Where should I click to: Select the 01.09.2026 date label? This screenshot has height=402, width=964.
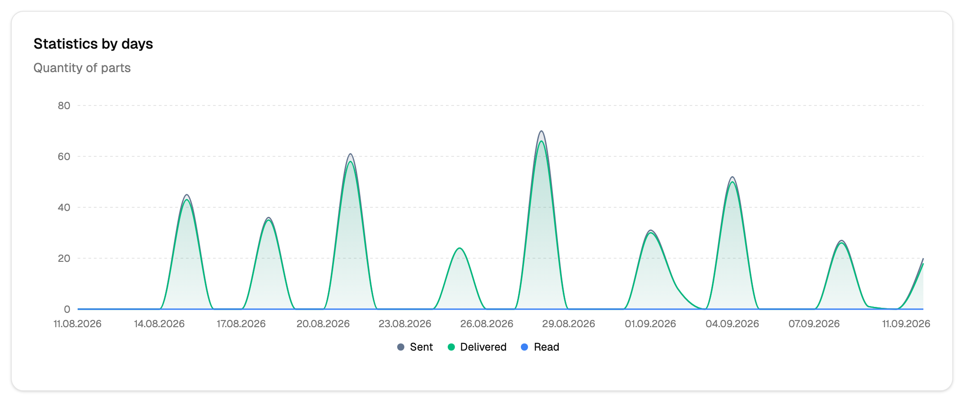[x=650, y=324]
